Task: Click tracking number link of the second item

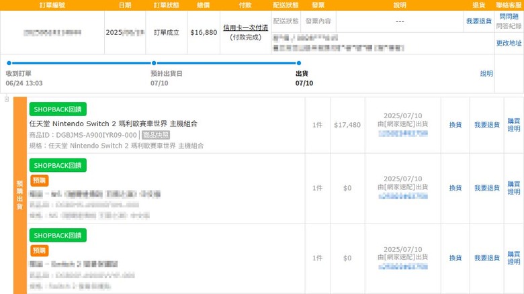Action: pyautogui.click(x=402, y=197)
